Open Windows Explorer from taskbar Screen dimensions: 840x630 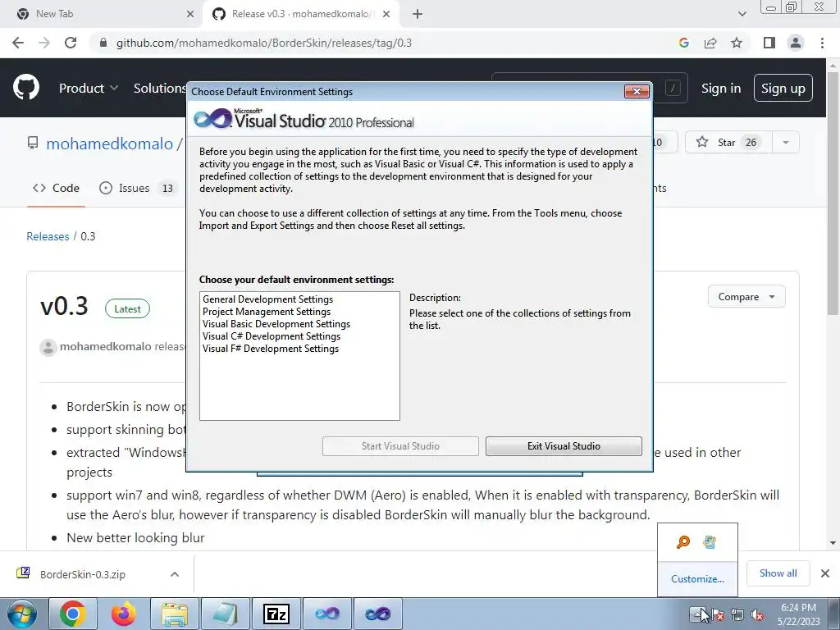(x=175, y=614)
